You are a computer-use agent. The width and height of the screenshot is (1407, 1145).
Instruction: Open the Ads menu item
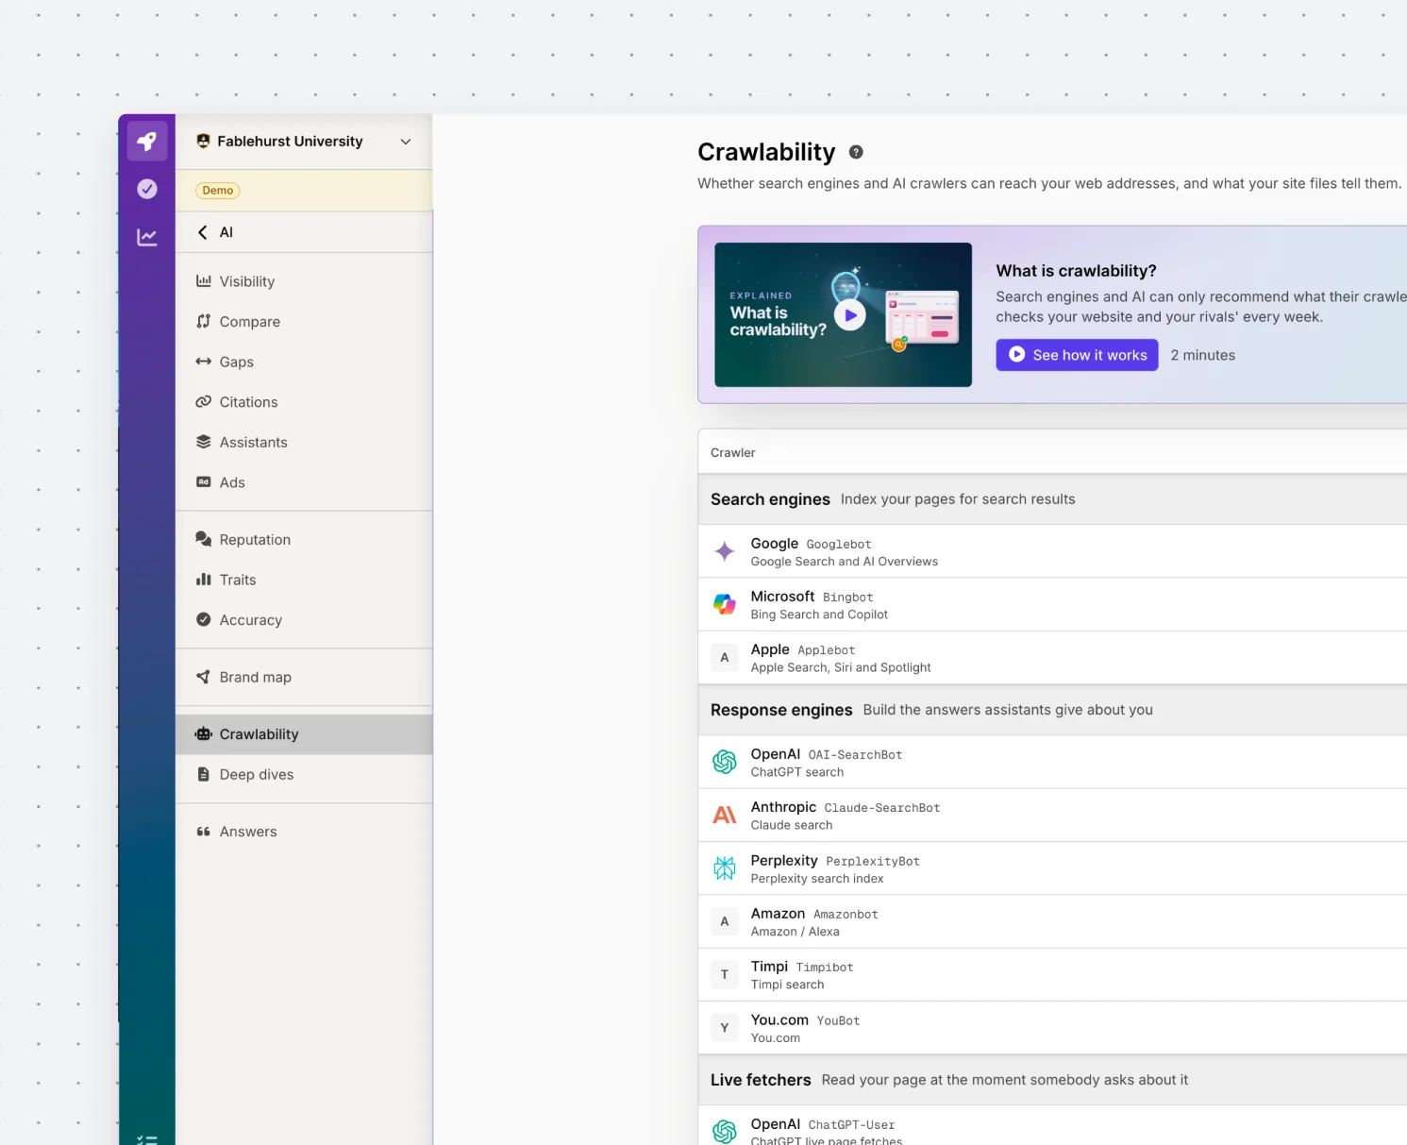tap(304, 482)
